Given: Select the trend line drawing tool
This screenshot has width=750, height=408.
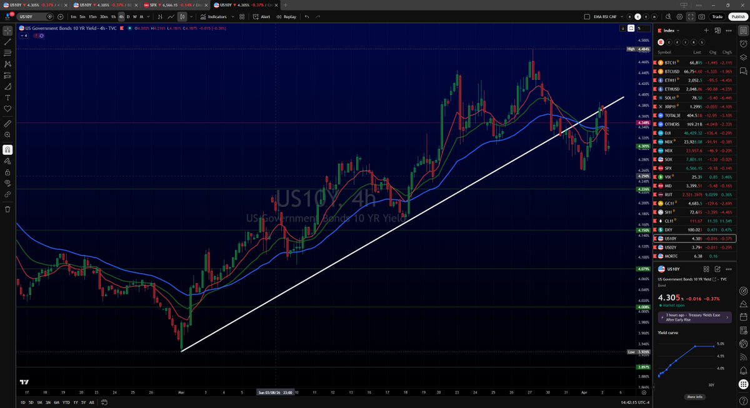Looking at the screenshot, I should pos(7,41).
